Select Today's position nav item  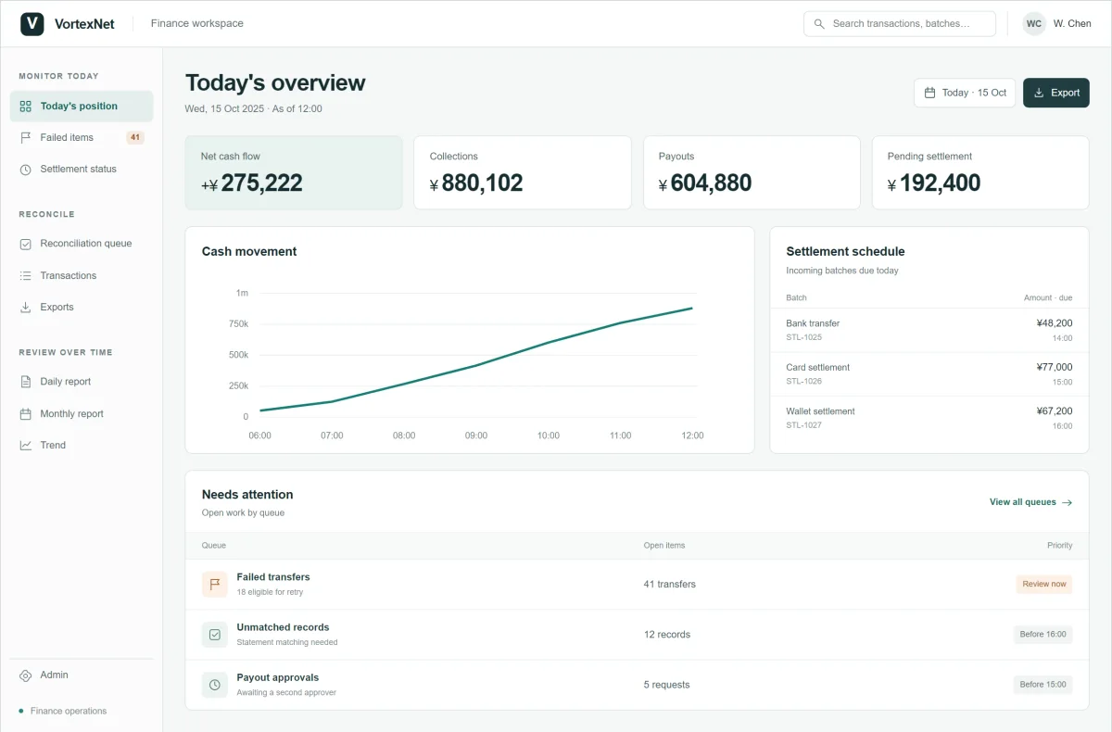click(x=82, y=107)
